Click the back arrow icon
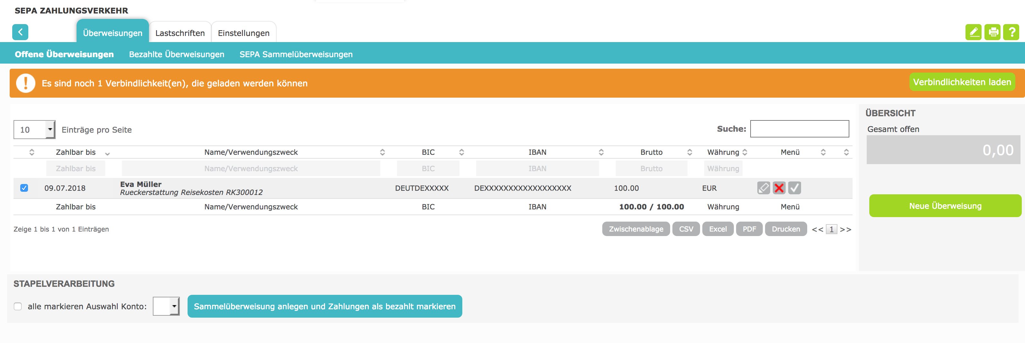This screenshot has width=1025, height=343. click(x=20, y=32)
